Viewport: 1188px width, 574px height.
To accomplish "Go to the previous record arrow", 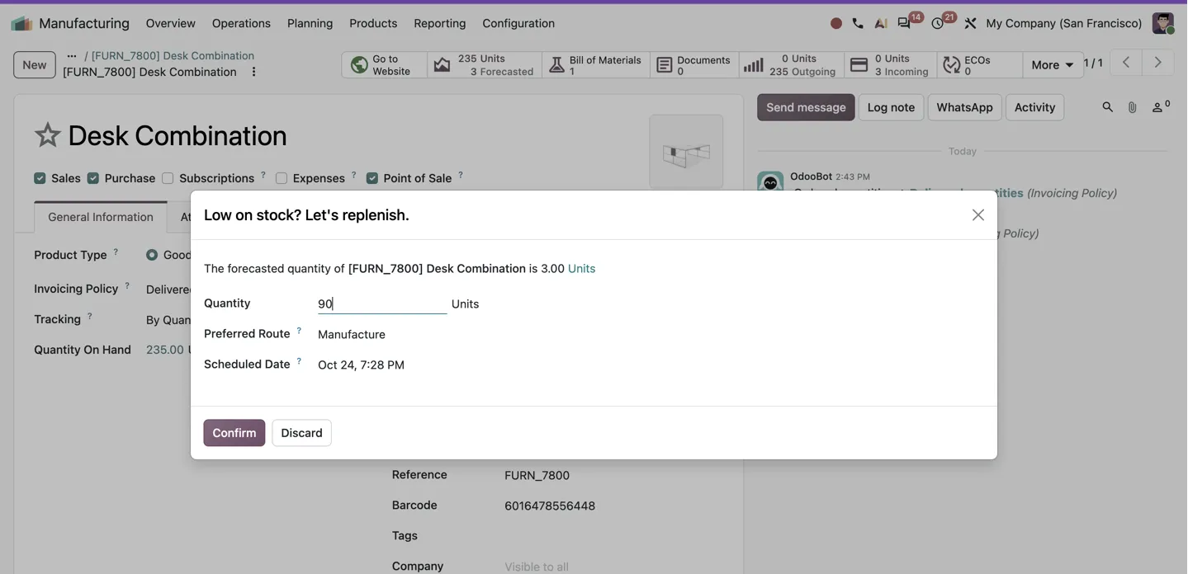I will click(x=1126, y=63).
